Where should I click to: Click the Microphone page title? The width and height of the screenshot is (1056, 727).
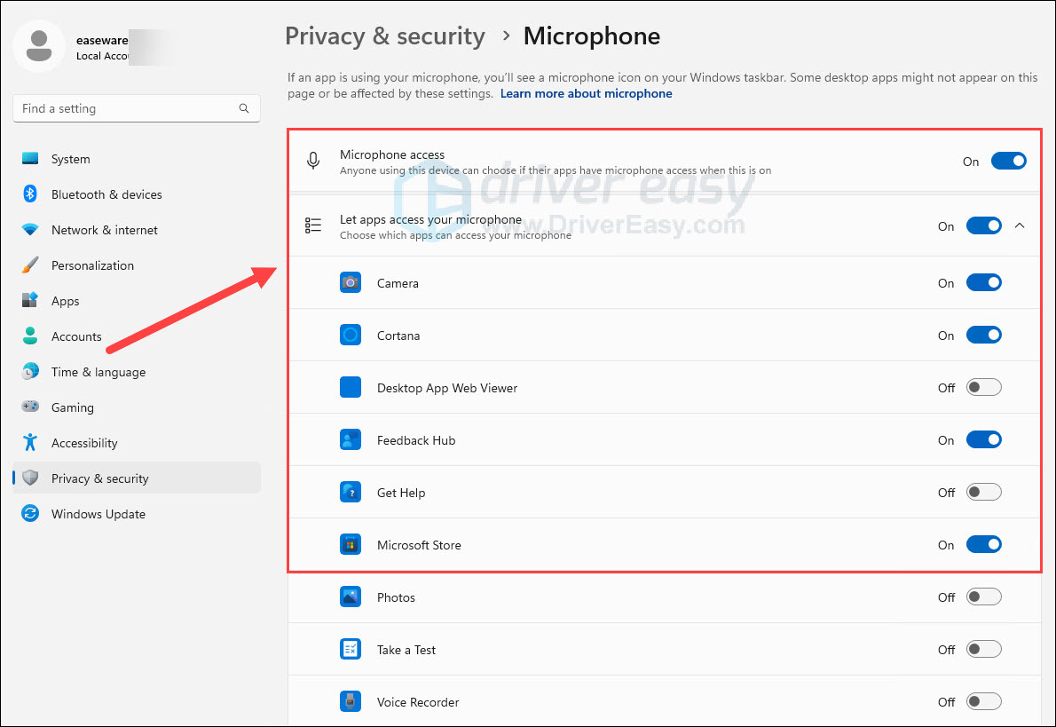click(592, 36)
